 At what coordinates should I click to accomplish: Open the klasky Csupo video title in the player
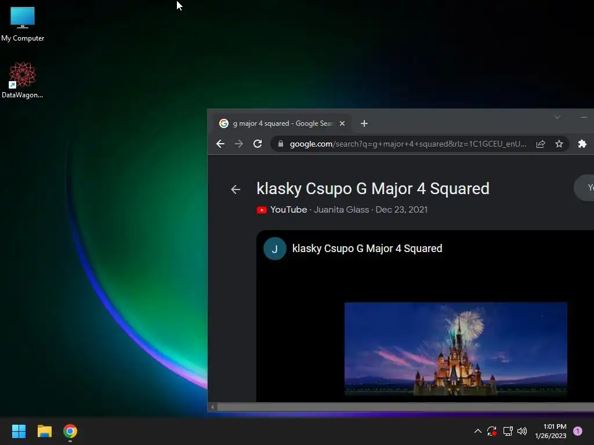[x=367, y=249]
